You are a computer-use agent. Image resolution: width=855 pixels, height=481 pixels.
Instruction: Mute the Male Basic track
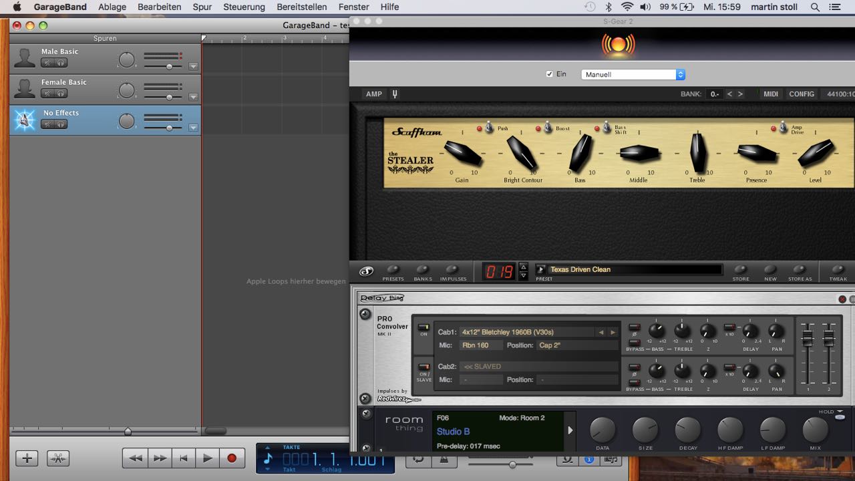[47, 63]
